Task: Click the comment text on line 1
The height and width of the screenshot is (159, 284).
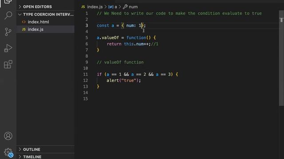Action: (x=179, y=13)
